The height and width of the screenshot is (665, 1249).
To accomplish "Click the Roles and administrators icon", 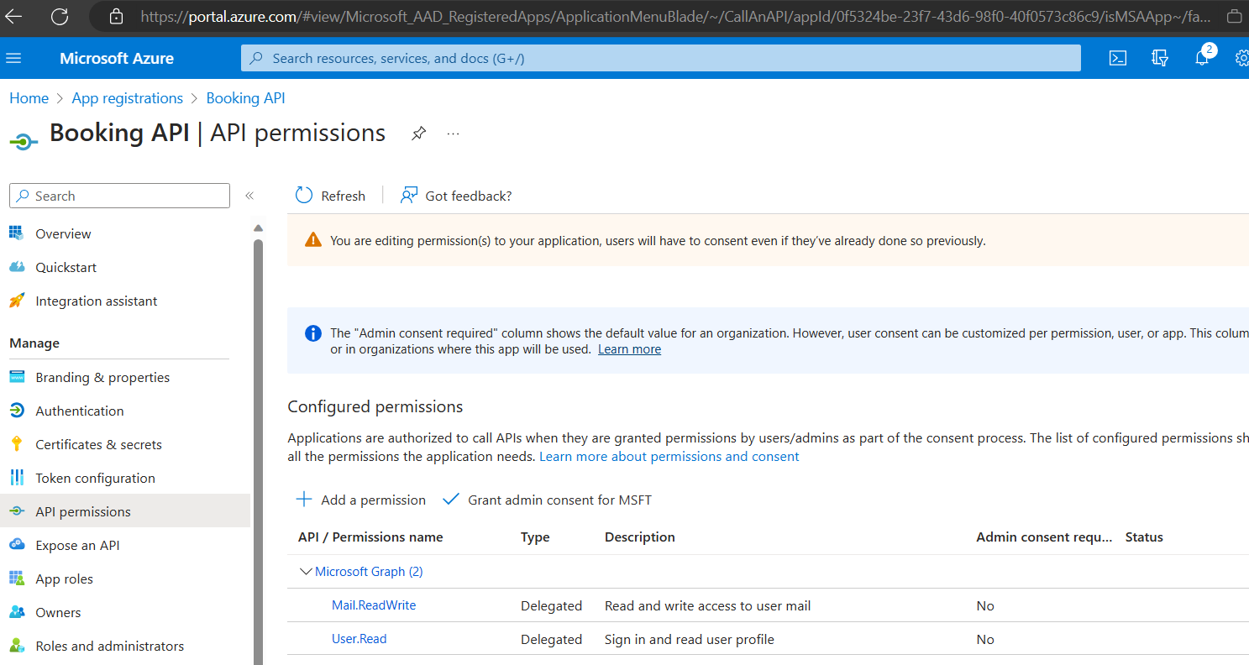I will tap(17, 646).
